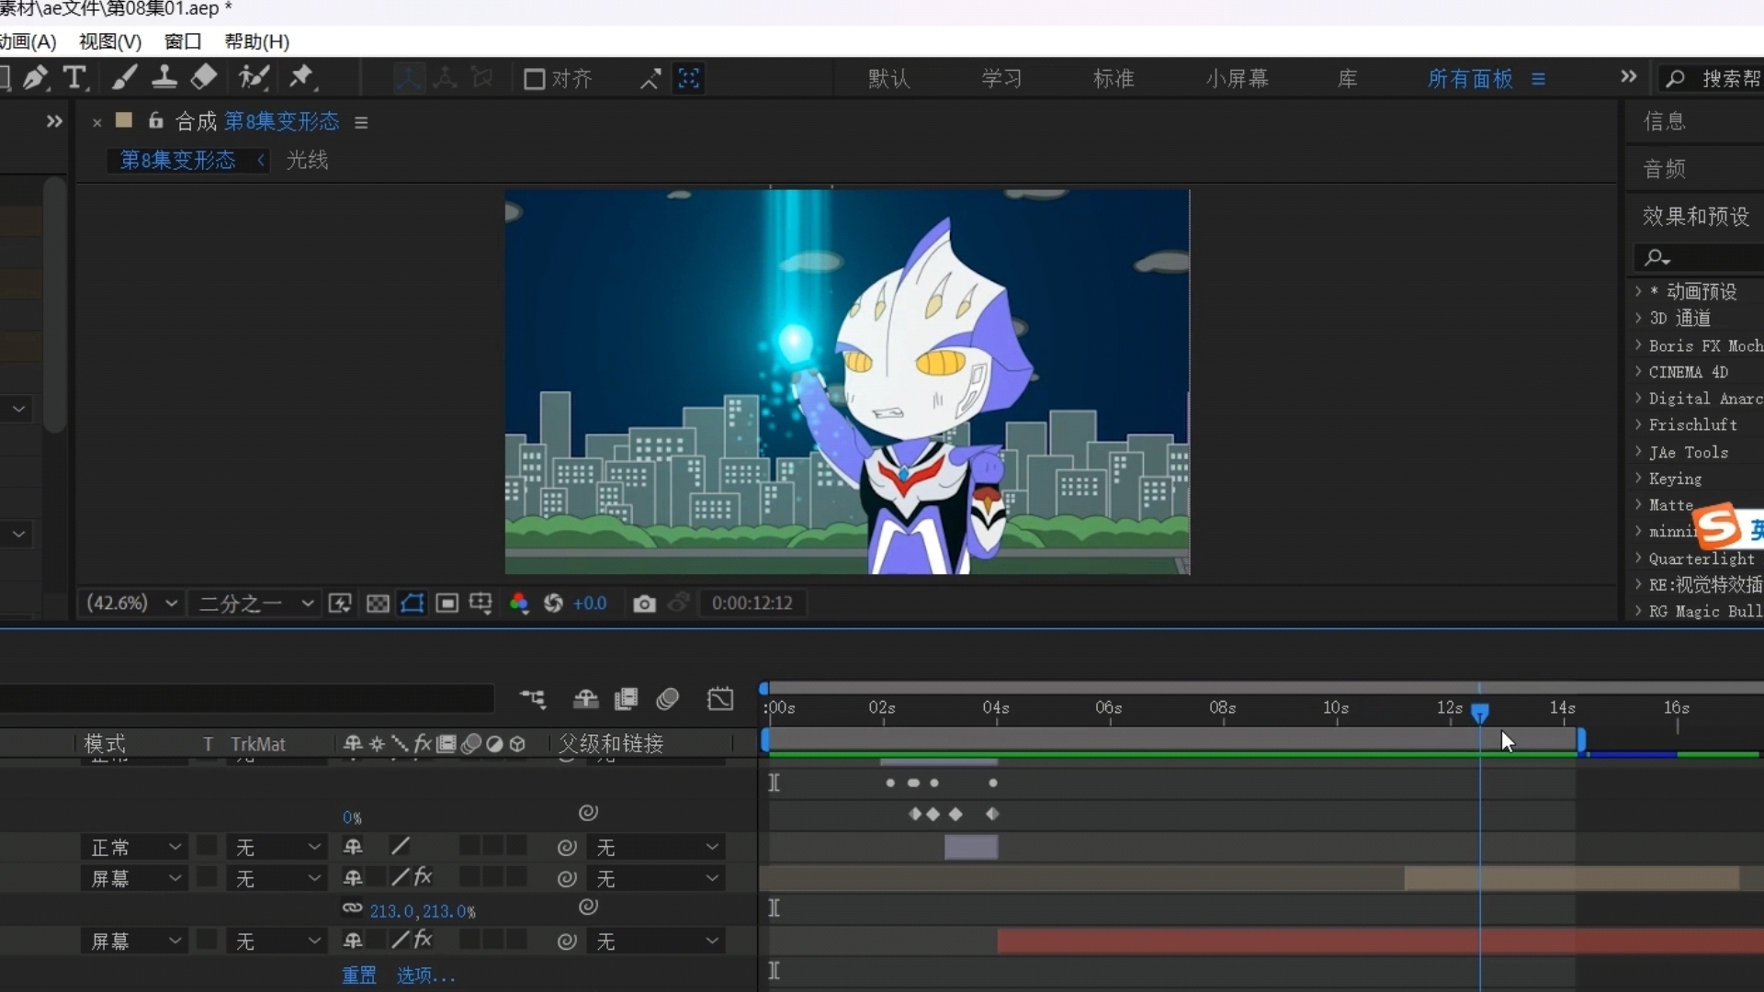Open first 屏幕 layer blend mode dropdown
Screen dimensions: 1764x992
(134, 878)
